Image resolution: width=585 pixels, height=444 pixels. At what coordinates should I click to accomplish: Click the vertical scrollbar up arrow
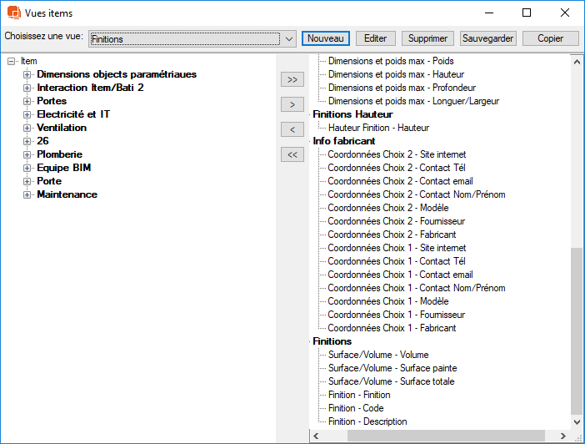coord(577,61)
